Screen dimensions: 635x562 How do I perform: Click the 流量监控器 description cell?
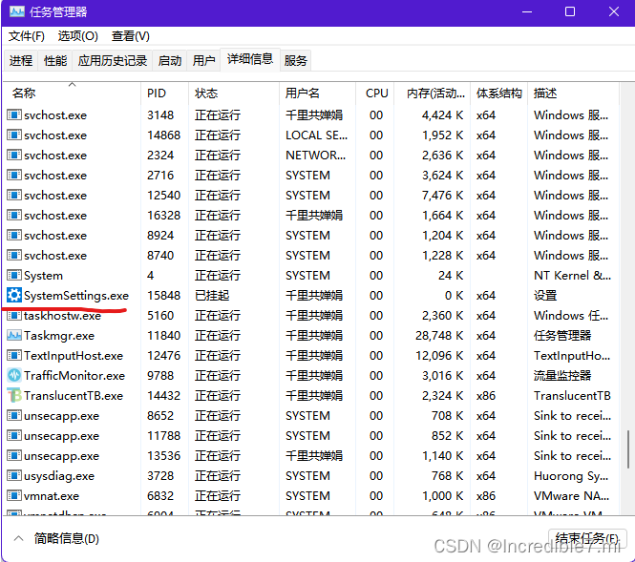tap(562, 376)
